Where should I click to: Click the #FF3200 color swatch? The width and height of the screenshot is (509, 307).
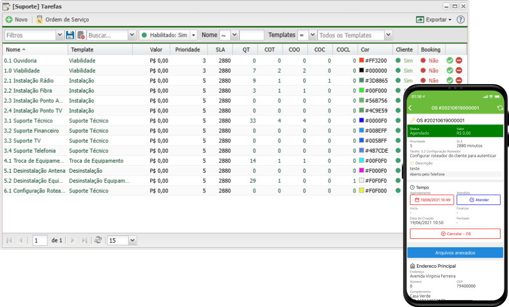coord(362,61)
